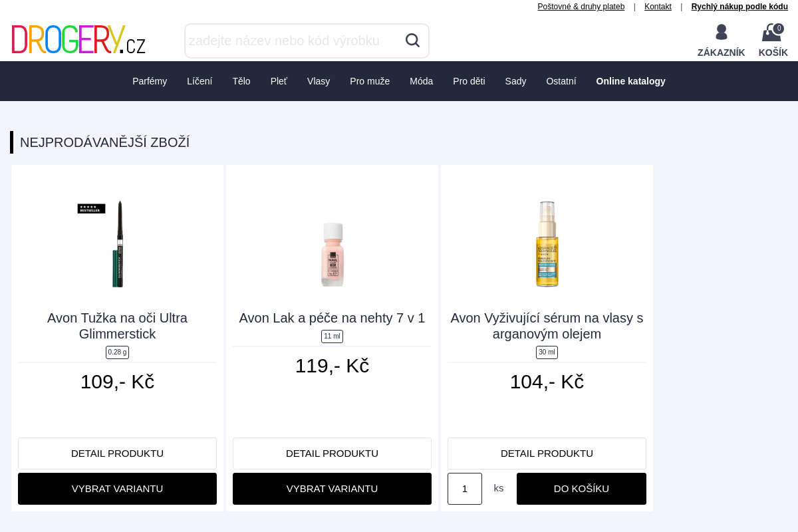Image resolution: width=798 pixels, height=532 pixels.
Task: Open the Pro muže menu
Action: tap(370, 81)
